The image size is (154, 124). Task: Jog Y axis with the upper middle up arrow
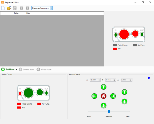[x=104, y=87]
